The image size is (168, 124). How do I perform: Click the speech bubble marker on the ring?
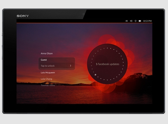click(x=95, y=75)
